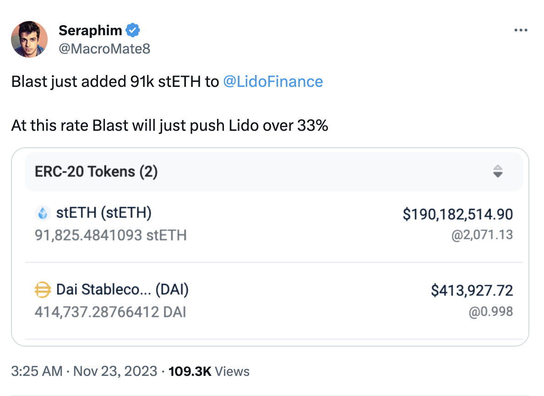
Task: Open the 3:25 AM Nov 23, 2023 timestamp
Action: pos(84,371)
